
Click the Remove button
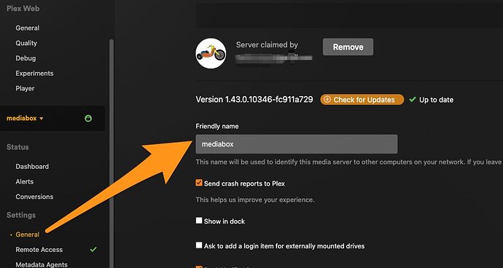tap(348, 47)
